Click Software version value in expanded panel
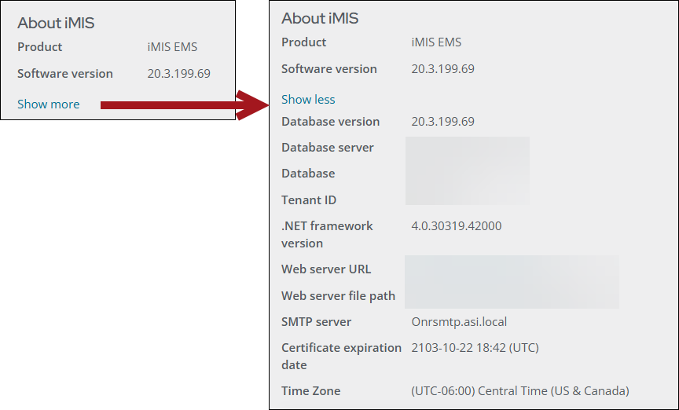Screen dimensions: 679x410 [443, 69]
